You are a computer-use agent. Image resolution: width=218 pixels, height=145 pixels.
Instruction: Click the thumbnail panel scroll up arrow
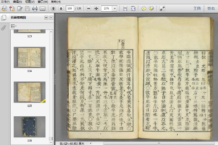(x=51, y=32)
